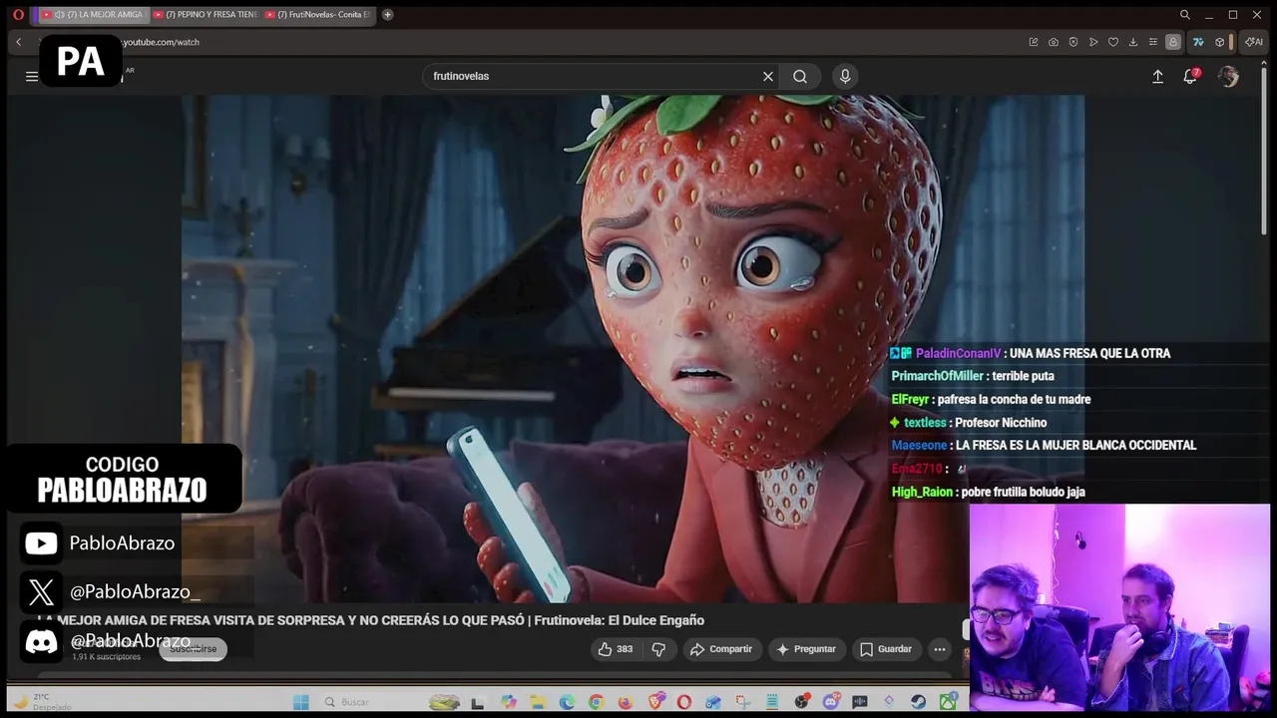The image size is (1277, 718).
Task: Start voice search with the microphone icon
Action: (845, 76)
